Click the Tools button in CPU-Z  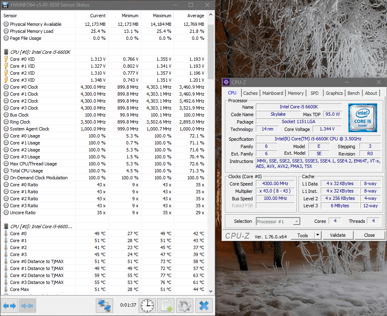coord(303,235)
